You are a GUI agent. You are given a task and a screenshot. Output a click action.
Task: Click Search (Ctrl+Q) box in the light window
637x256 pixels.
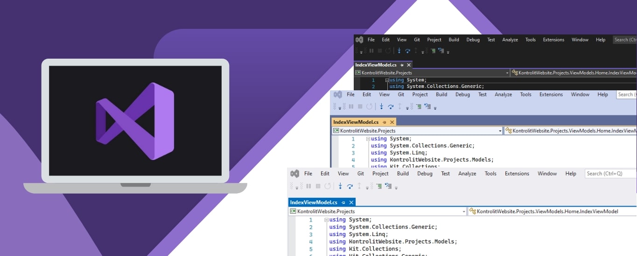tap(611, 174)
